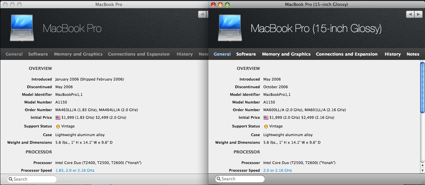This screenshot has width=425, height=185.
Task: Click 'Model Identifier' label in 15-inch Glossy window
Action: (x=245, y=94)
